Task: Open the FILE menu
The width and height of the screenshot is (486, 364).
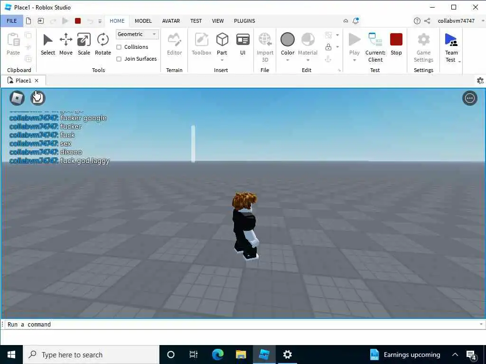Action: (12, 21)
